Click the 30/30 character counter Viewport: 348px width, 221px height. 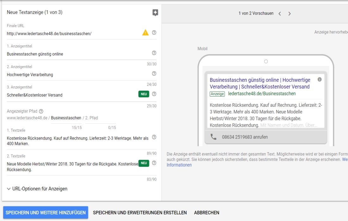point(152,64)
